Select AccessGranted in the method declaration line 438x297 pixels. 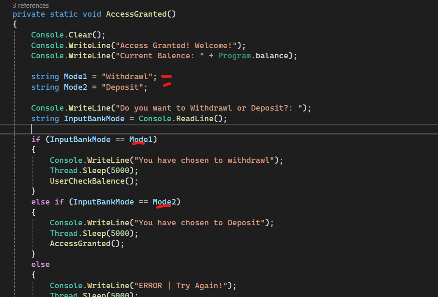136,14
